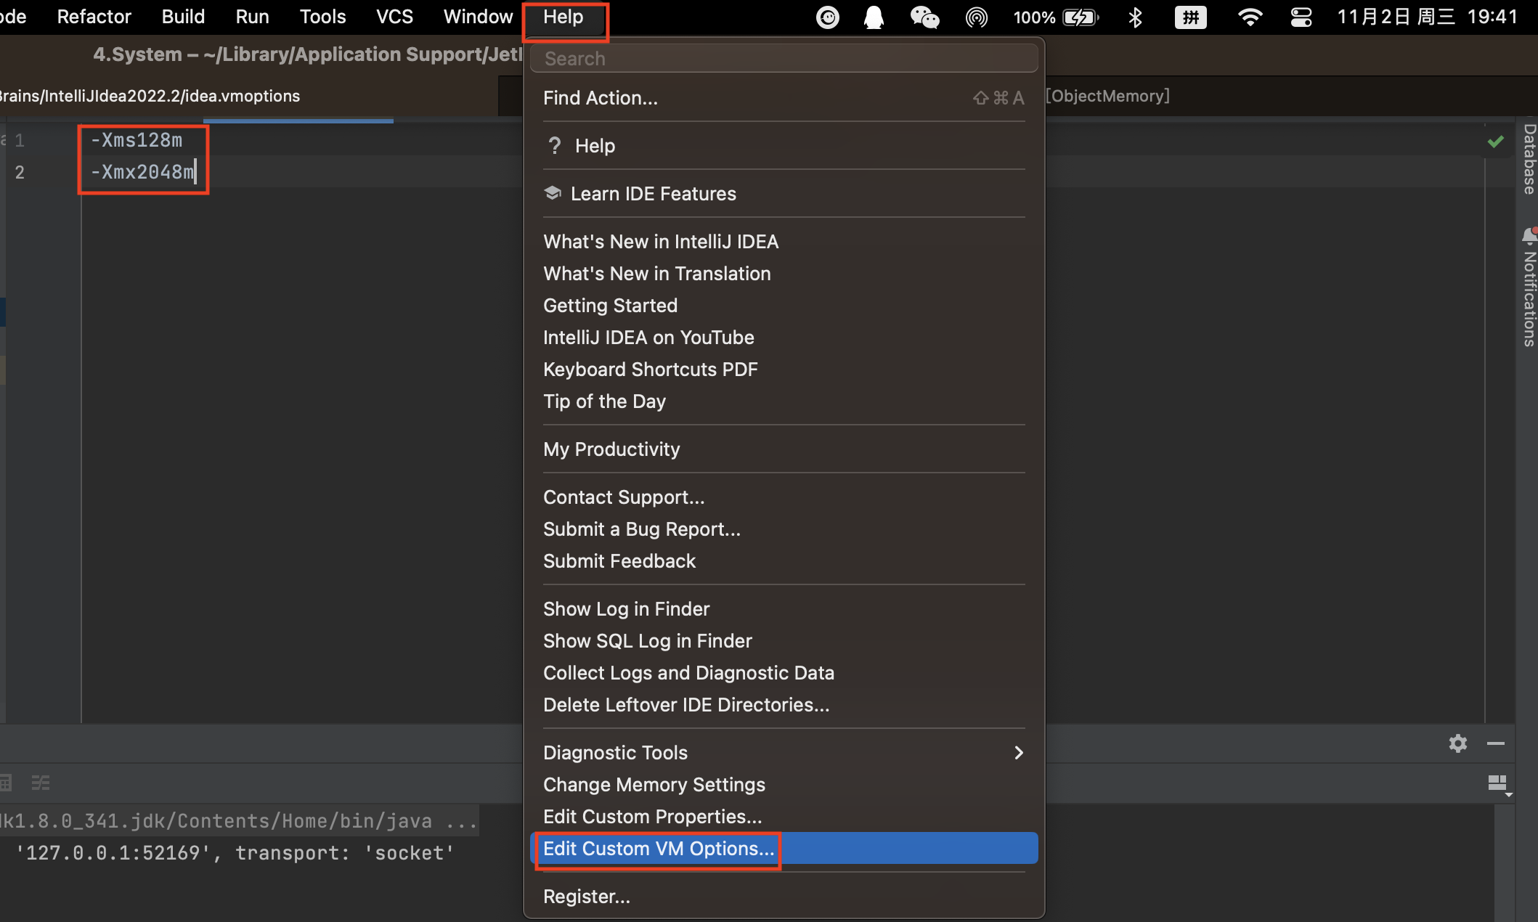Viewport: 1538px width, 922px height.
Task: Open the [ObjectMemory] editor tab
Action: pos(1107,96)
